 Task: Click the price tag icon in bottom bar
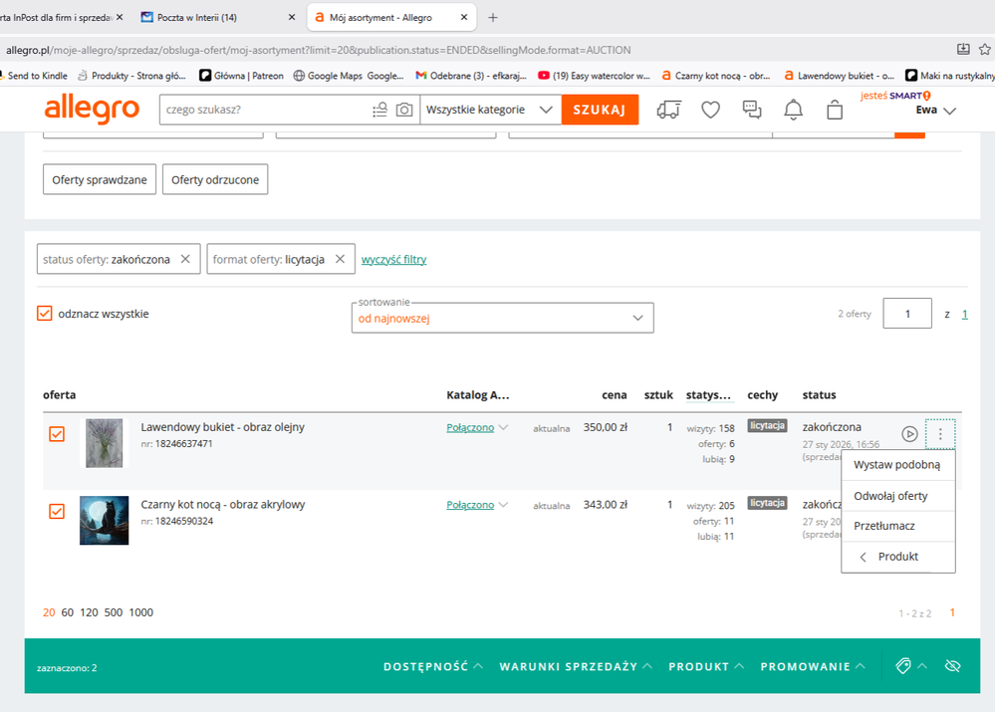903,666
